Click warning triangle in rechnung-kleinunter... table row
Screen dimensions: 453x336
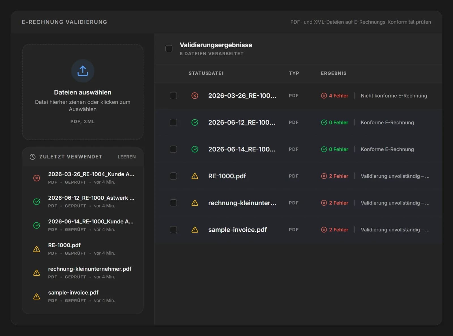(x=195, y=203)
